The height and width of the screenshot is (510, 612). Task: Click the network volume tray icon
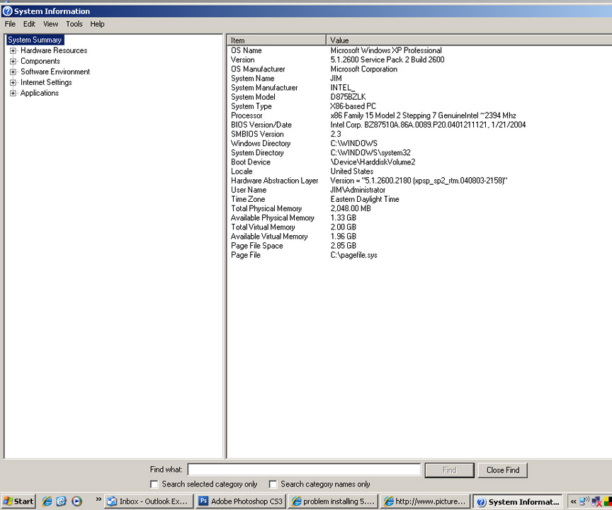[x=584, y=501]
